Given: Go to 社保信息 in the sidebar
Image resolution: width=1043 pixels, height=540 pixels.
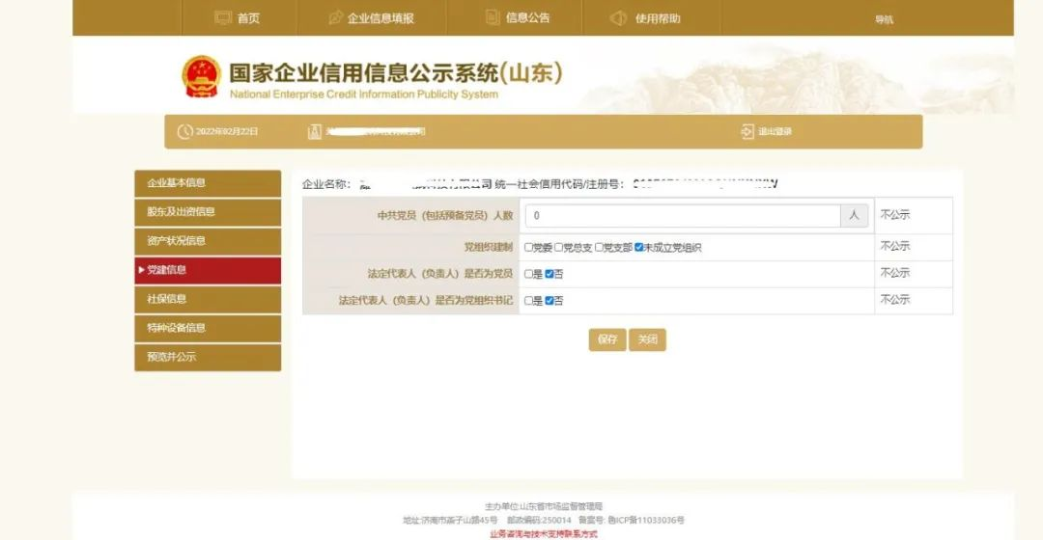Looking at the screenshot, I should pos(208,299).
